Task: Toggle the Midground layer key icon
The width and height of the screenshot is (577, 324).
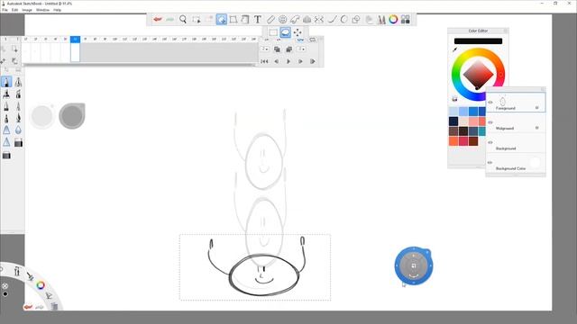Action: pos(537,128)
